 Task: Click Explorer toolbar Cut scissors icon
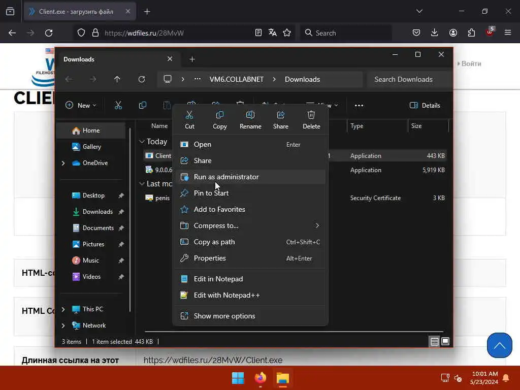[118, 106]
